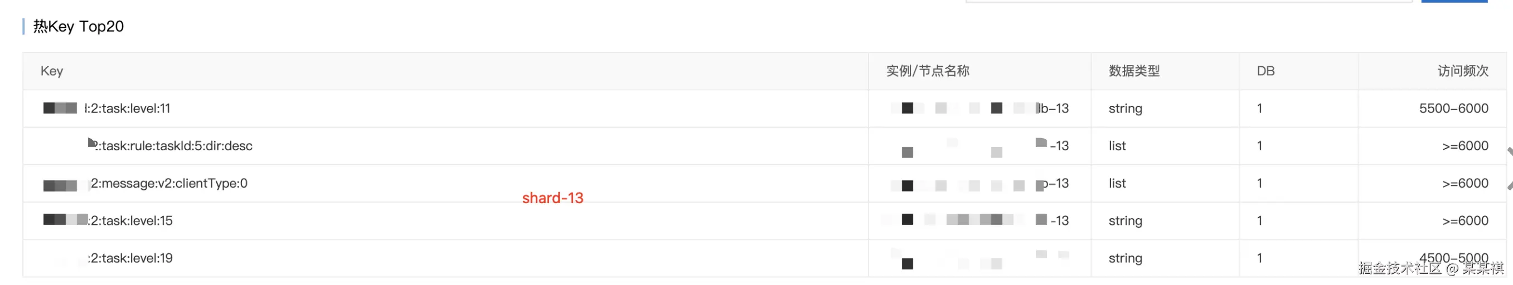
Task: Click the red shard-13 annotation
Action: point(552,198)
